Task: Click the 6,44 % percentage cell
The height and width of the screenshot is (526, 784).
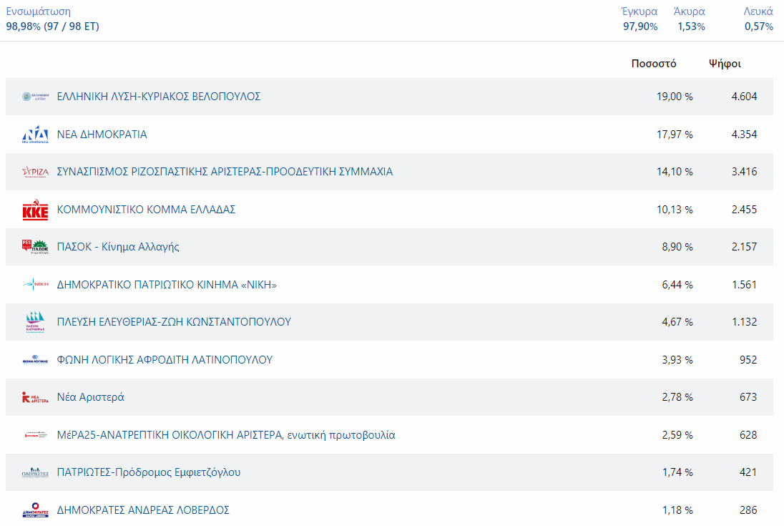Action: click(x=677, y=285)
